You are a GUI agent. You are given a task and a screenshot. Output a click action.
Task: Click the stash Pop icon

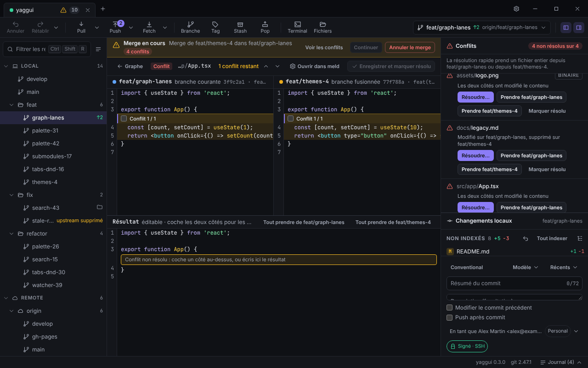(265, 24)
